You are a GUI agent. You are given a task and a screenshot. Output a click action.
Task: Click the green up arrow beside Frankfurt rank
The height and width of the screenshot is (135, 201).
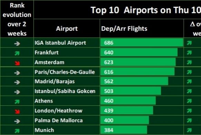click(17, 53)
